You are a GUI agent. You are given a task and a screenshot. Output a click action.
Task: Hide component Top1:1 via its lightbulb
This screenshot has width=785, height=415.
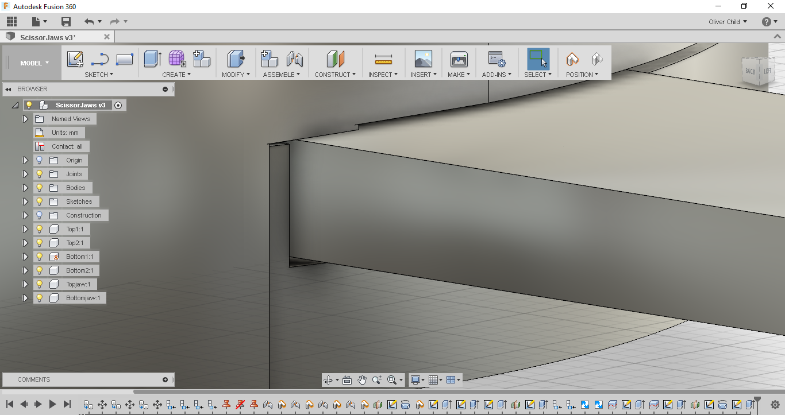tap(40, 229)
